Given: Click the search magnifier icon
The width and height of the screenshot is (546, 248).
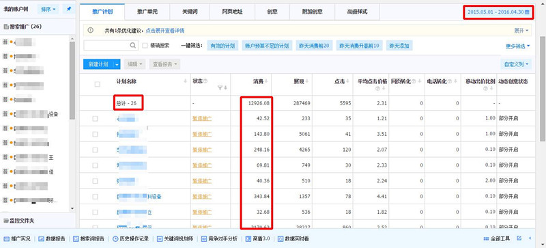Looking at the screenshot, I should (133, 45).
